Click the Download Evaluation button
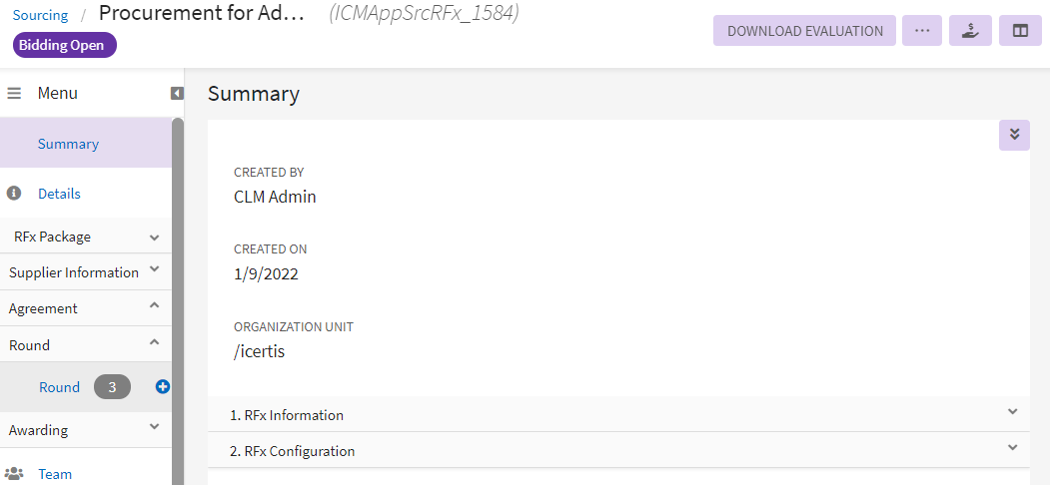 804,31
